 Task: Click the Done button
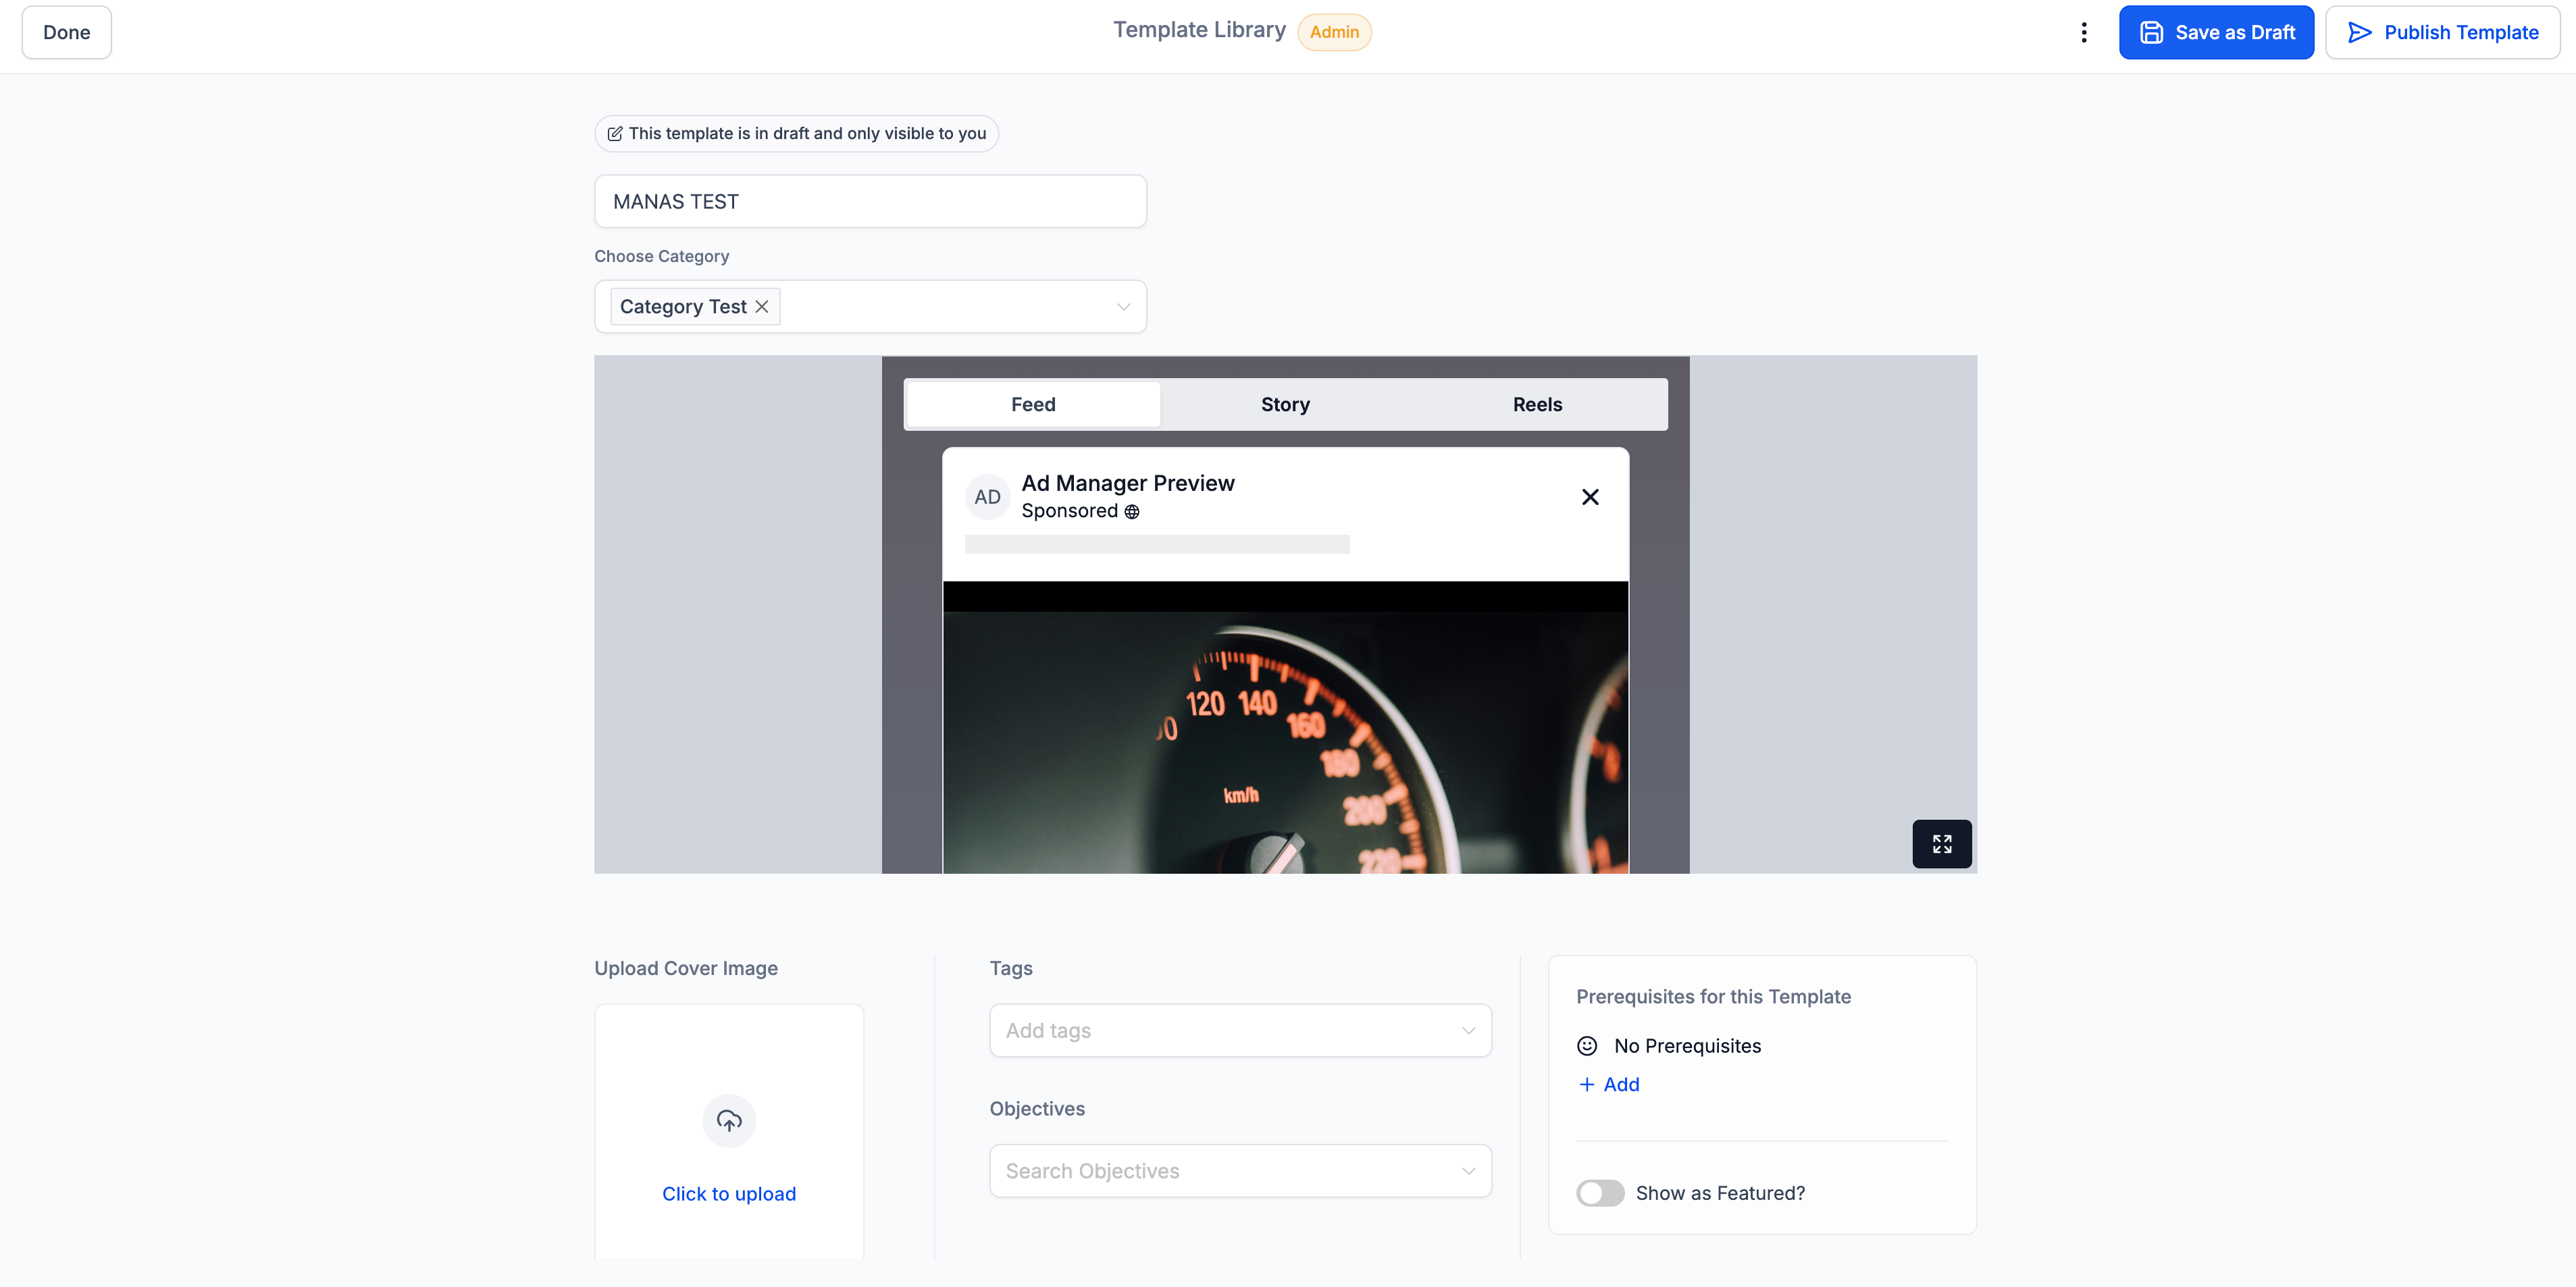coord(66,32)
